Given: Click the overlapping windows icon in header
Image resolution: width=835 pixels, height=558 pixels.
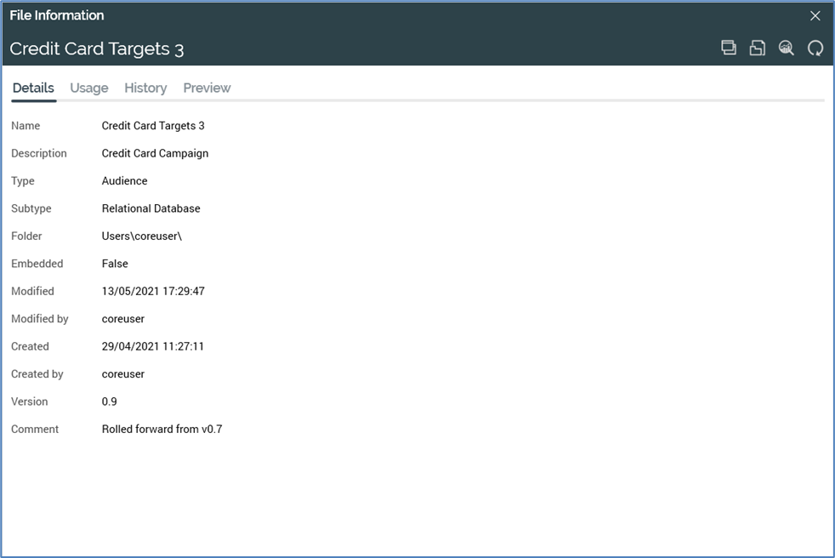Looking at the screenshot, I should point(729,48).
